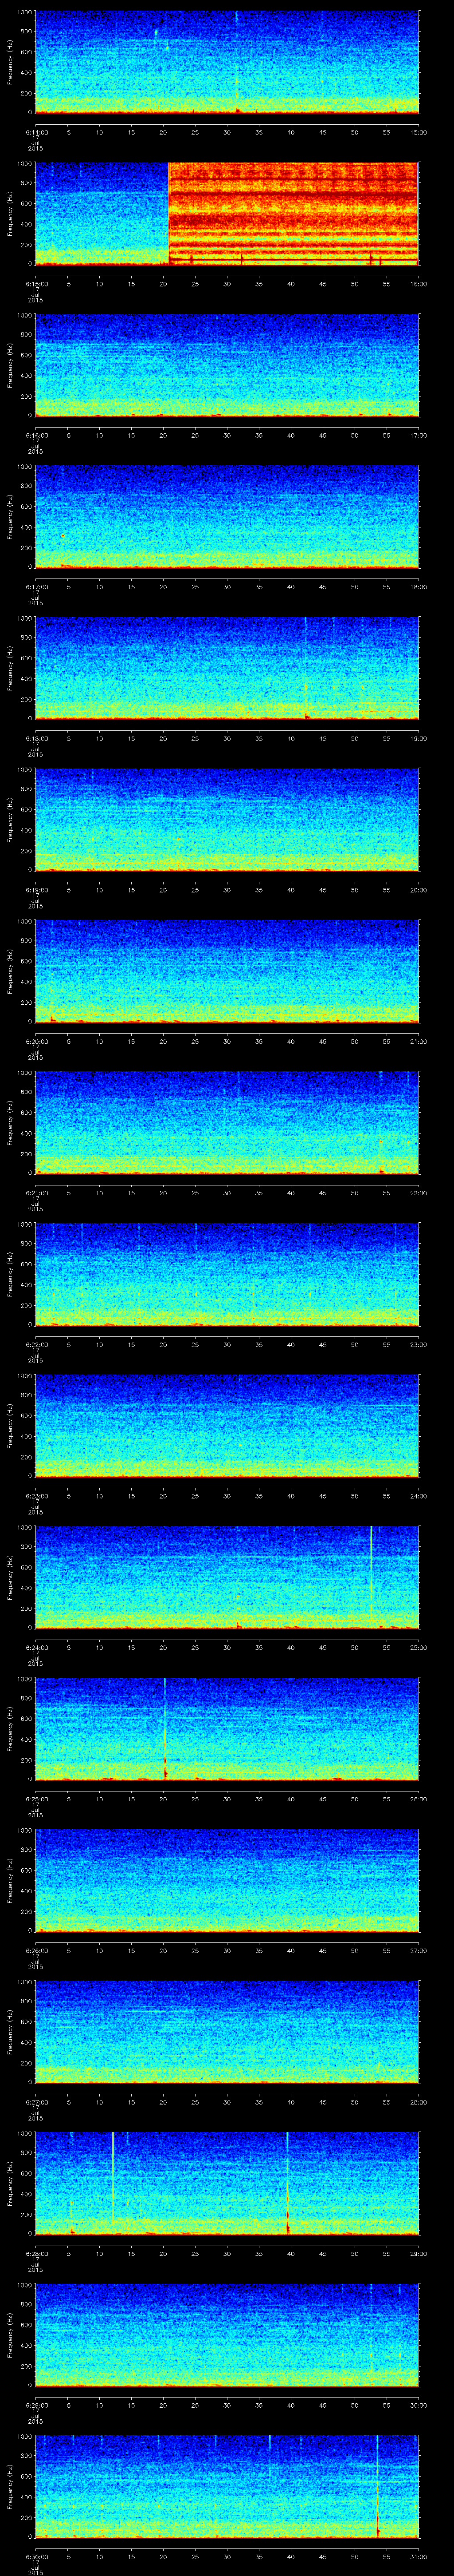Viewport: 454px width, 2576px height.
Task: Click the 6:29:00 start time label
Action: click(36, 2405)
